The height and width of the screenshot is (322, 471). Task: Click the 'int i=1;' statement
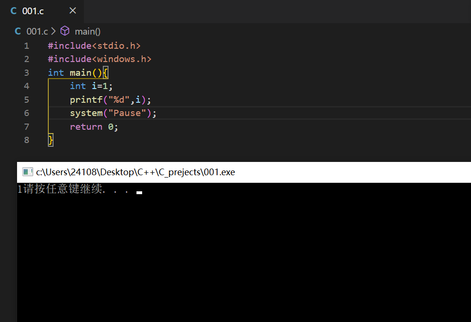pos(91,86)
